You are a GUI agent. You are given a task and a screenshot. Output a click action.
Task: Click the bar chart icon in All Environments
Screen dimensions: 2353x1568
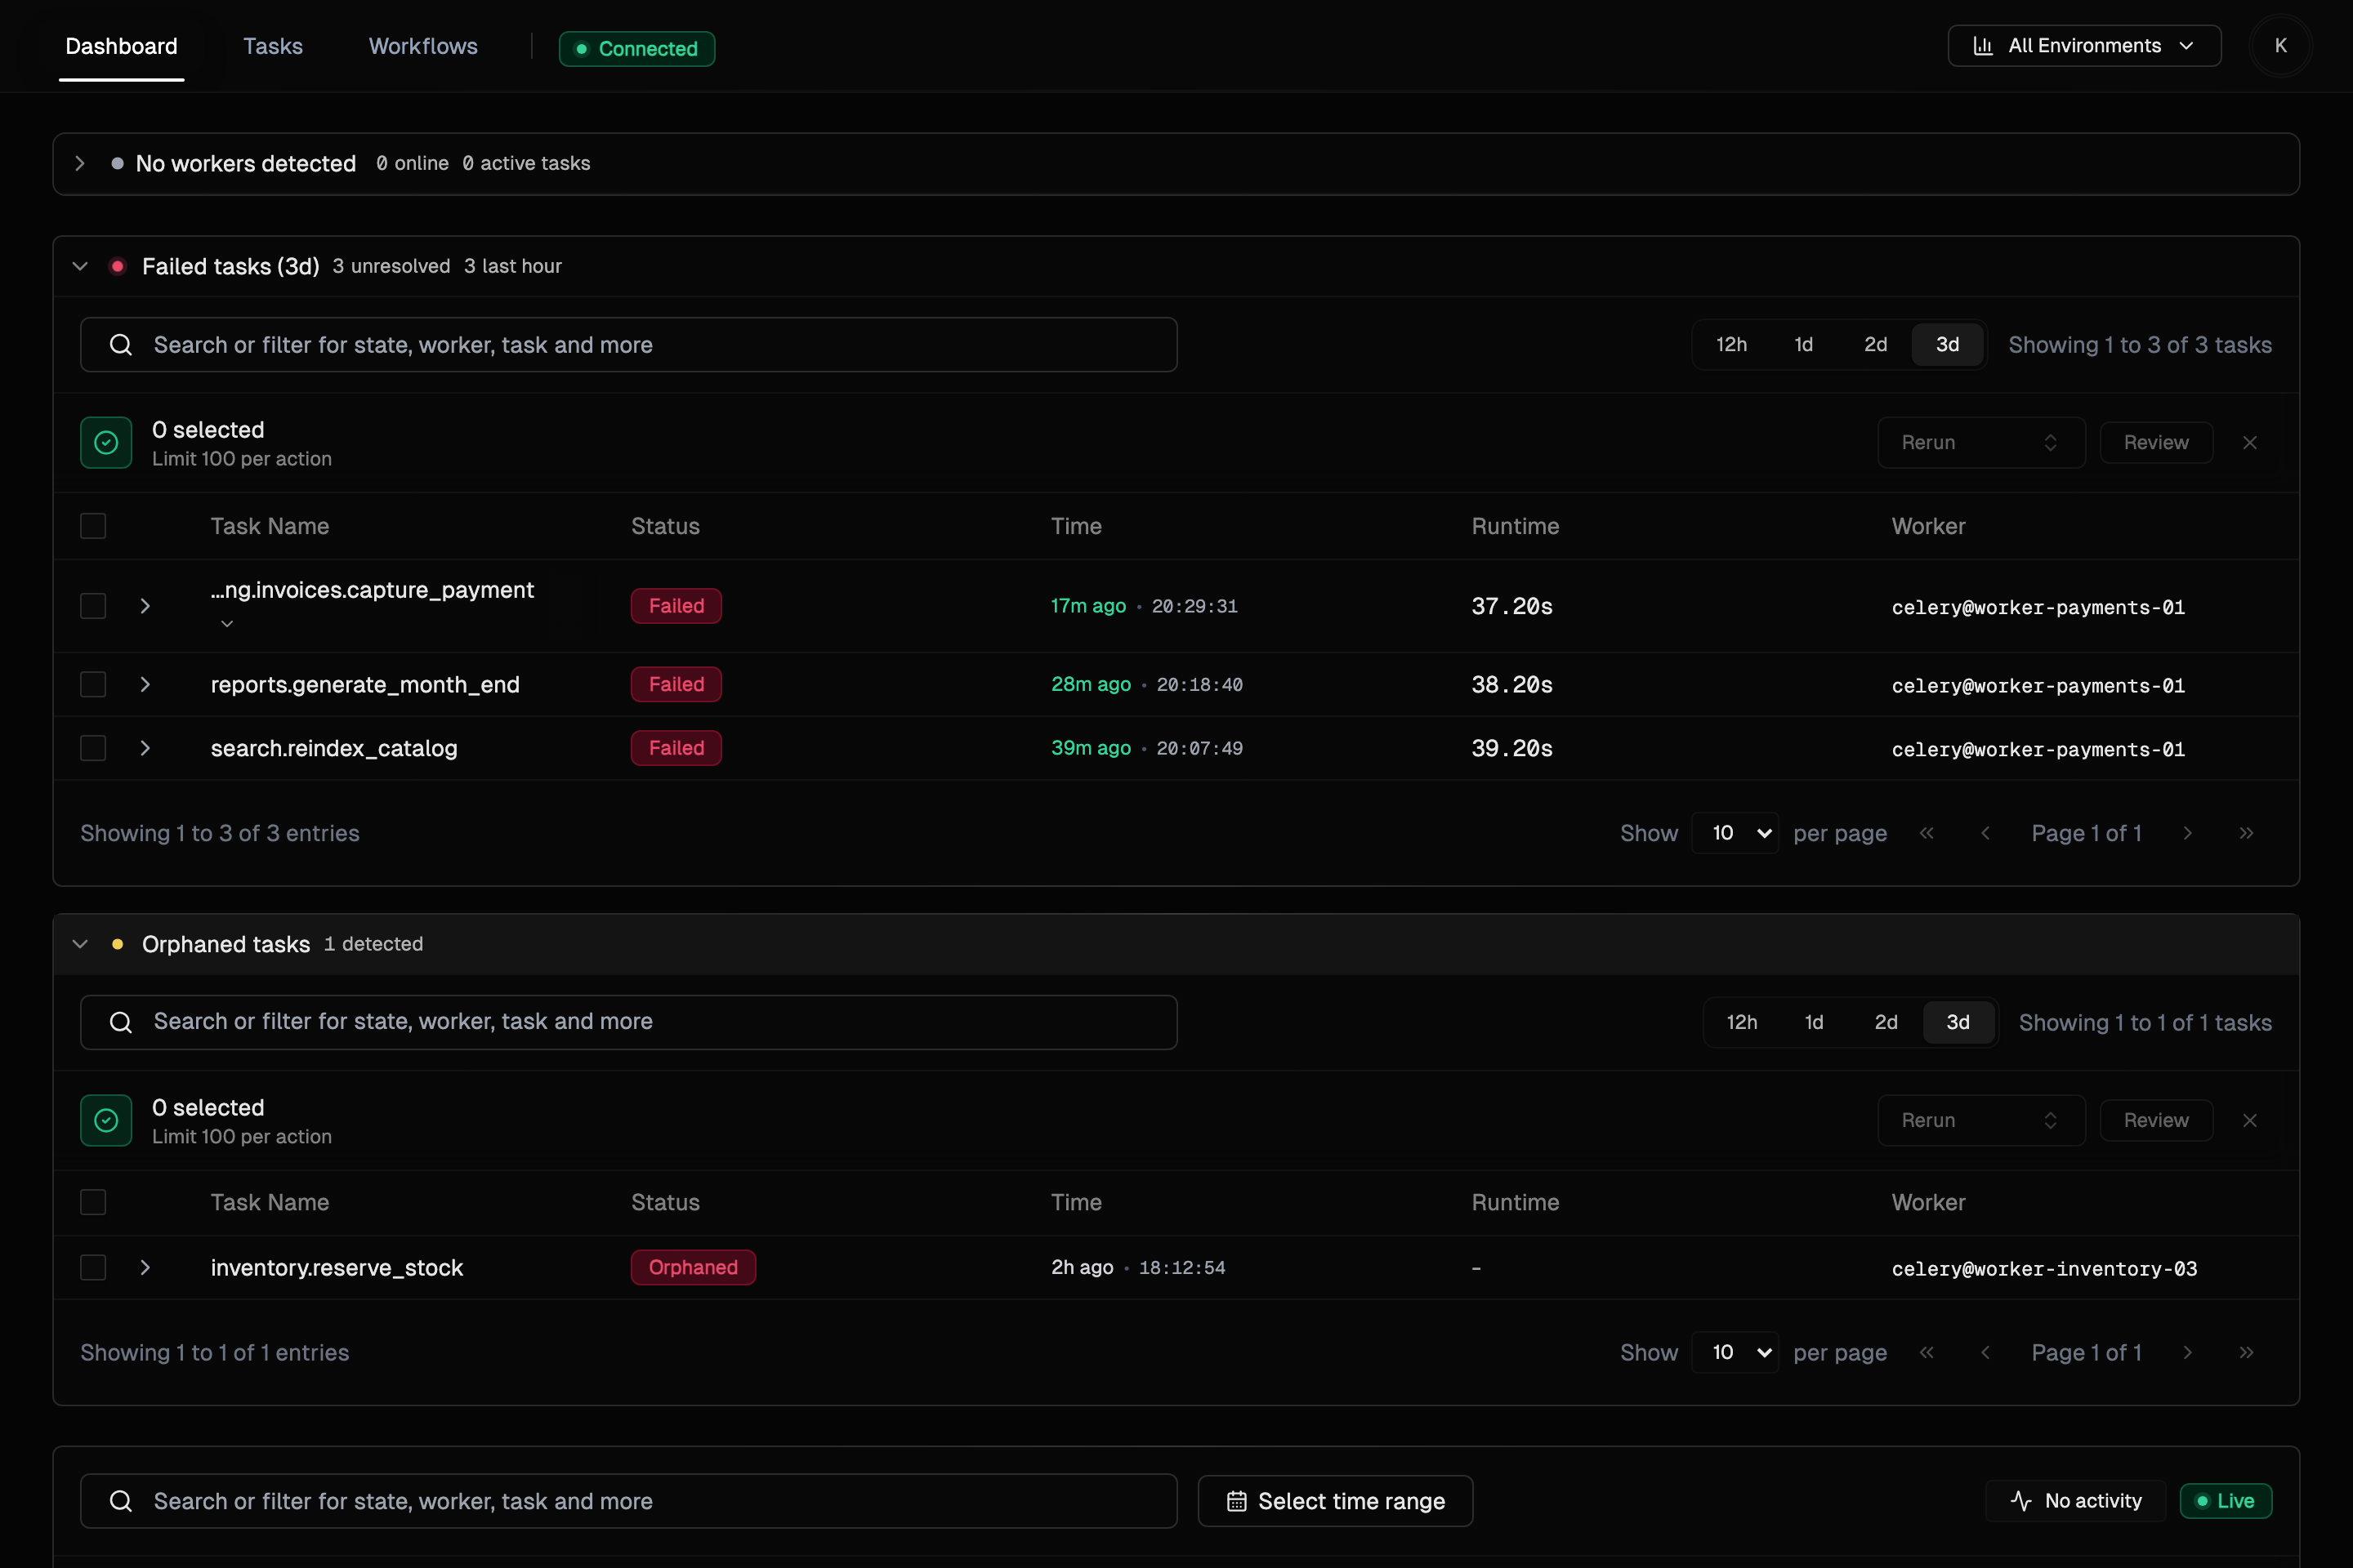(x=1983, y=46)
